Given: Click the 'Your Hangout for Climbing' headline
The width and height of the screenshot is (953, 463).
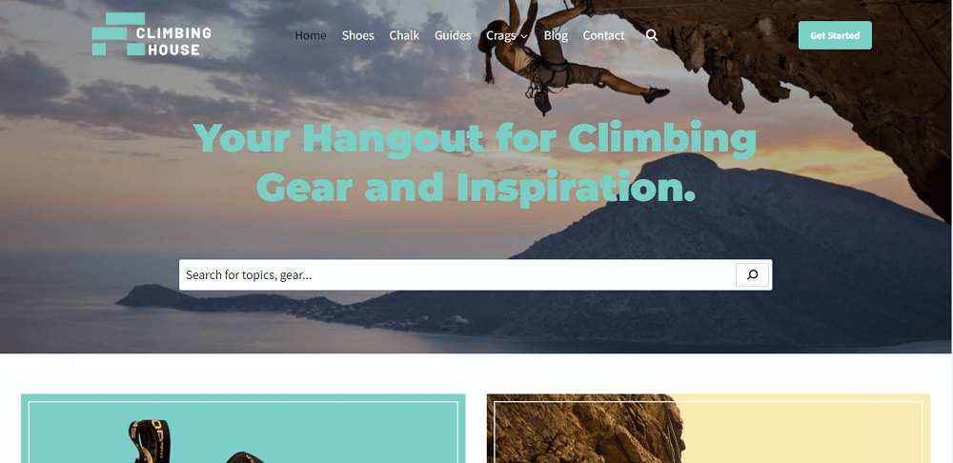Looking at the screenshot, I should point(476,138).
